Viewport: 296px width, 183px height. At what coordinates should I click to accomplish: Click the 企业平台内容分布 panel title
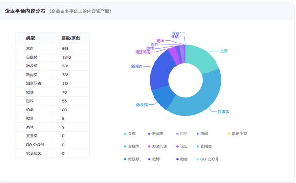coord(25,11)
